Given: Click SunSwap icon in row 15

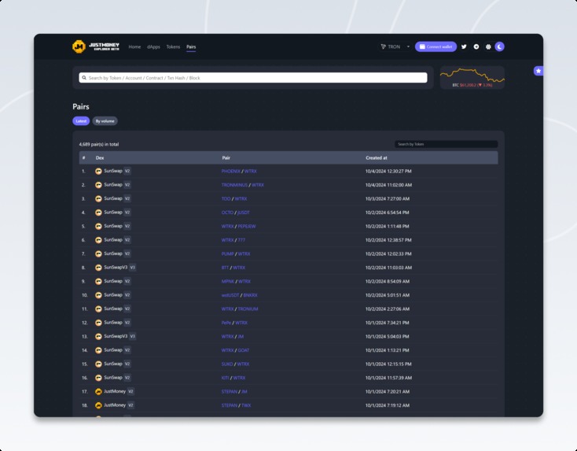Looking at the screenshot, I should (x=98, y=364).
